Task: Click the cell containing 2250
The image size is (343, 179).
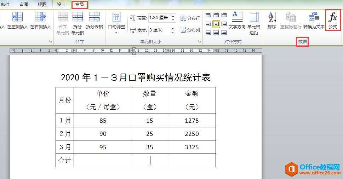Action: click(x=192, y=133)
